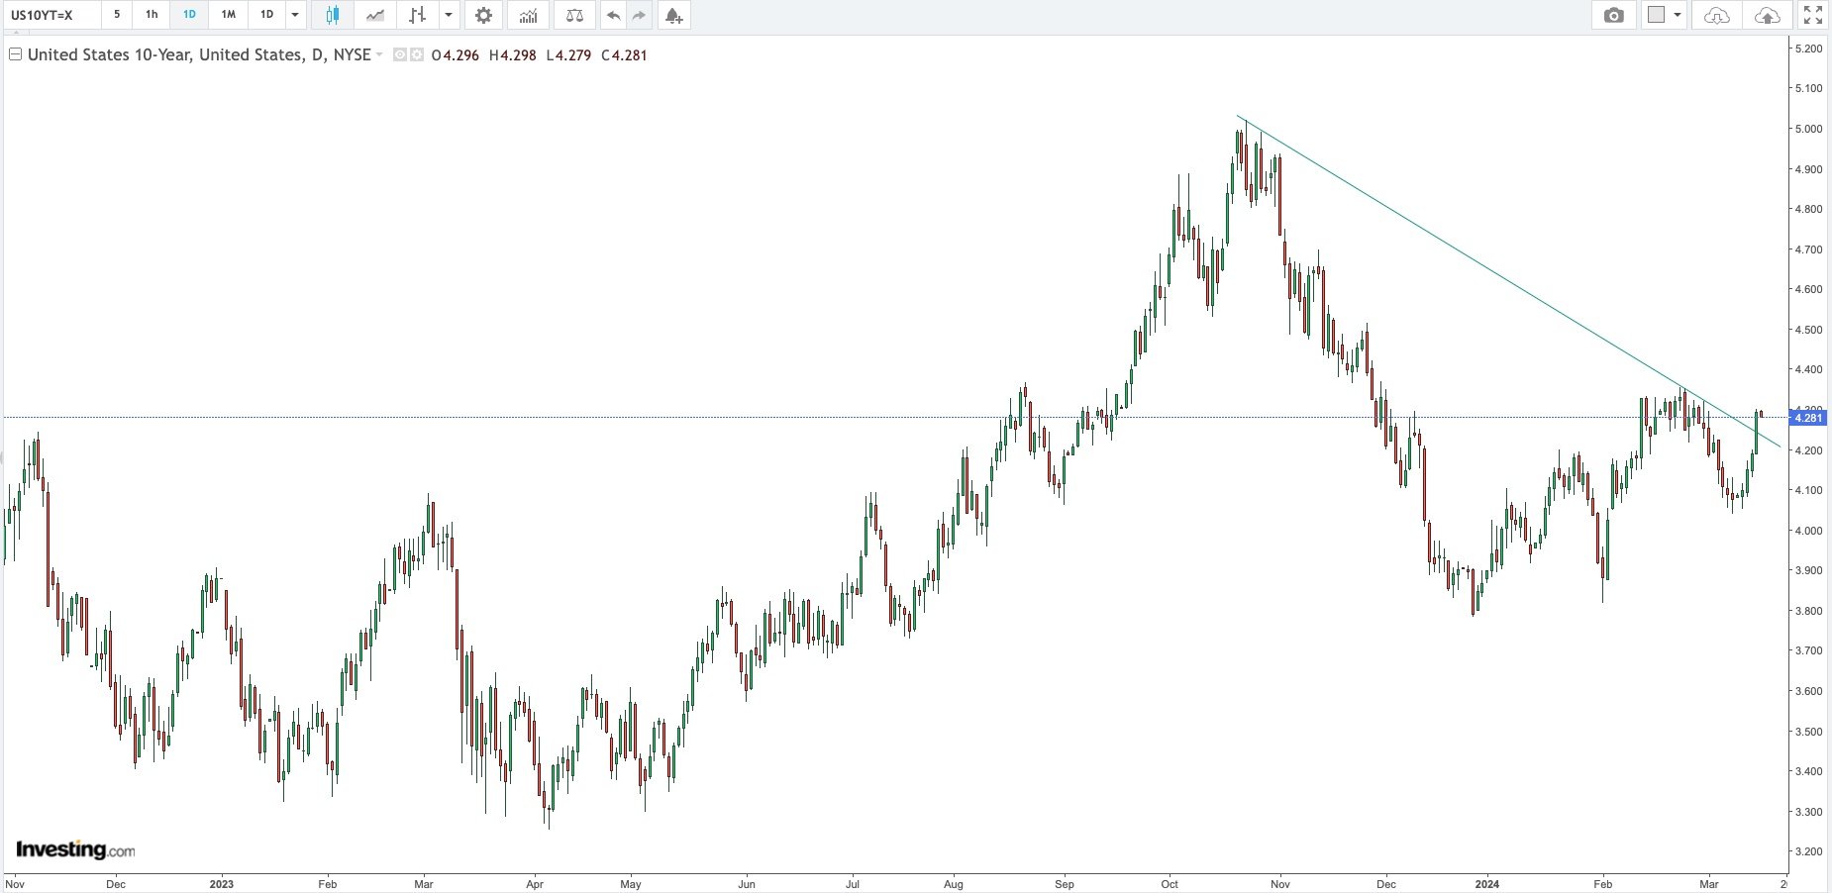Save the chart to cloud

(x=1767, y=15)
